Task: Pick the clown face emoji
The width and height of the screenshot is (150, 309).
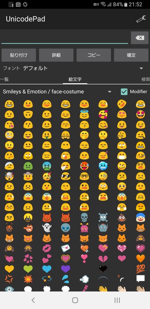Action: pyautogui.click(x=140, y=217)
